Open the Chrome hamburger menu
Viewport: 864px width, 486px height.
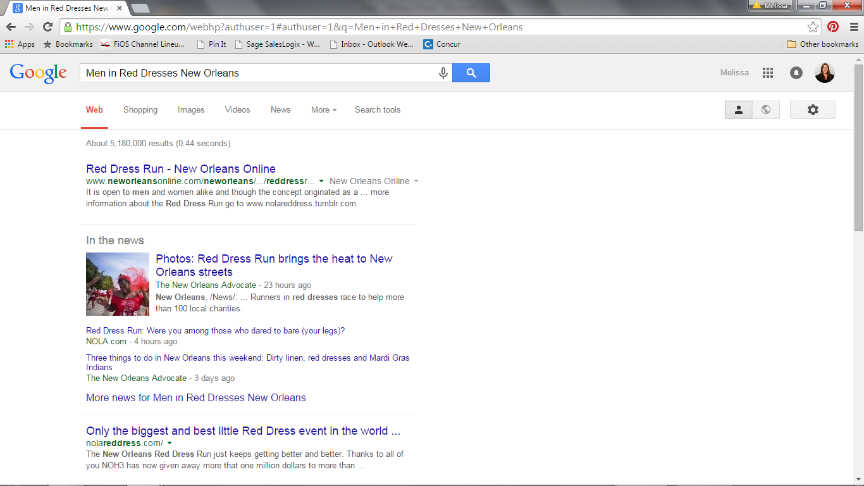click(x=853, y=27)
